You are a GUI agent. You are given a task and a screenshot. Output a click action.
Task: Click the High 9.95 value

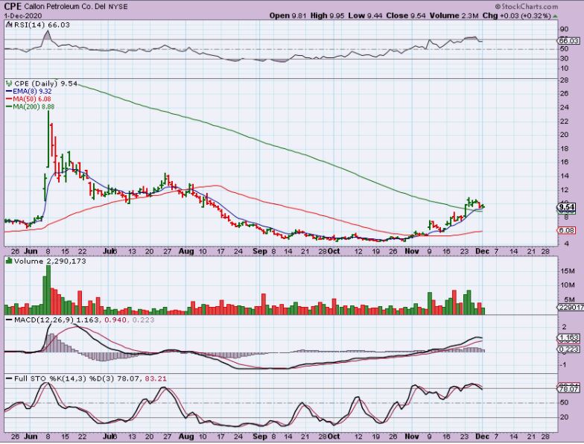(x=328, y=16)
